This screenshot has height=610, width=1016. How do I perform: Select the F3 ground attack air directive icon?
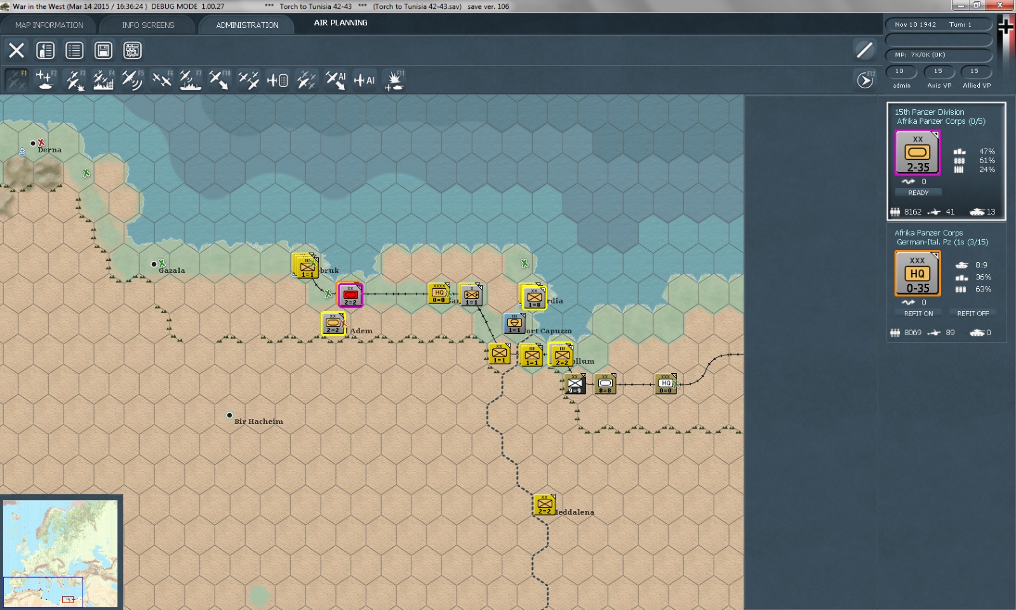pos(74,80)
